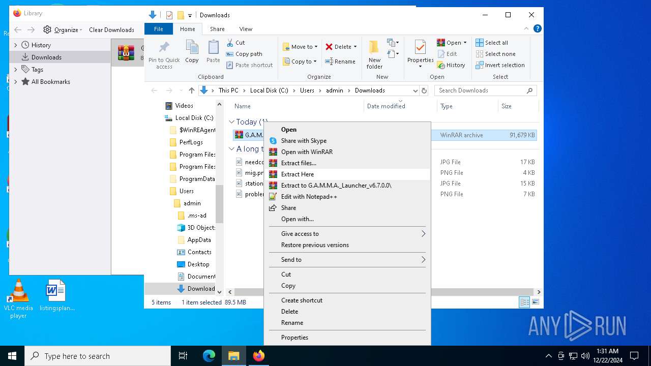This screenshot has height=366, width=651.
Task: Open Give access to submenu
Action: coord(347,234)
